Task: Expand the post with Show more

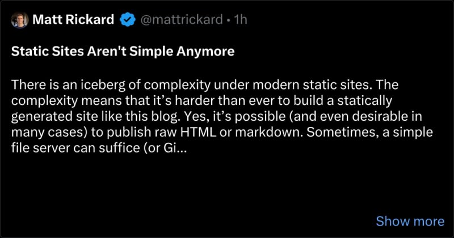Action: pyautogui.click(x=410, y=221)
